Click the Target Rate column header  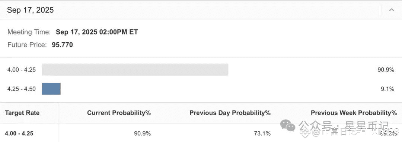[x=22, y=113]
